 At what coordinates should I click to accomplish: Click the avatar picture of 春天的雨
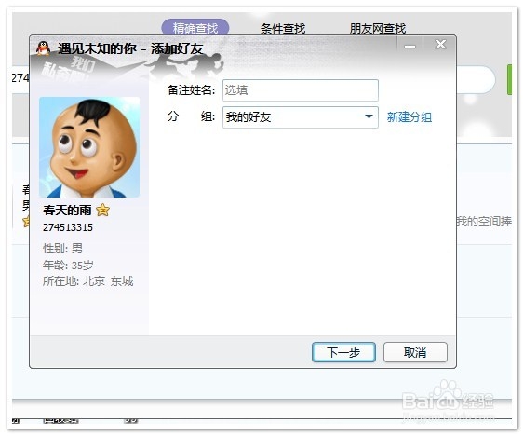(89, 147)
